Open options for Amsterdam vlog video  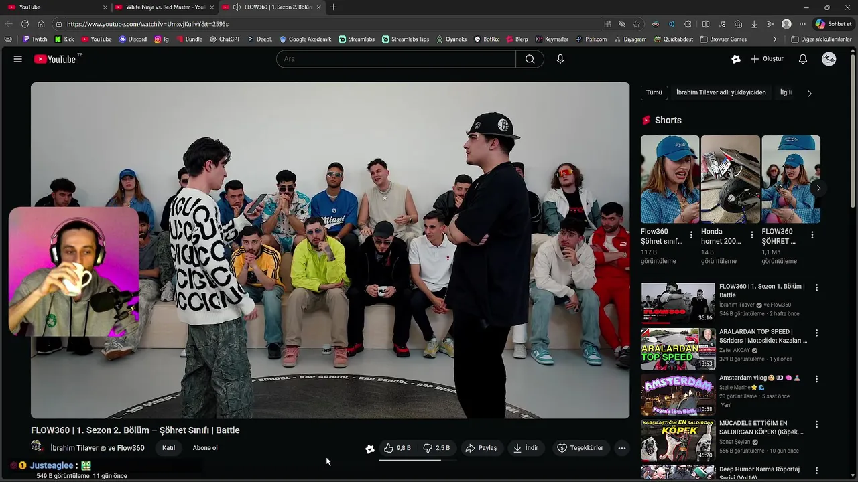click(x=816, y=379)
